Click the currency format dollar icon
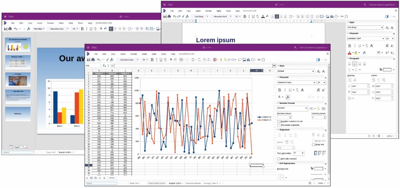 [x=221, y=60]
